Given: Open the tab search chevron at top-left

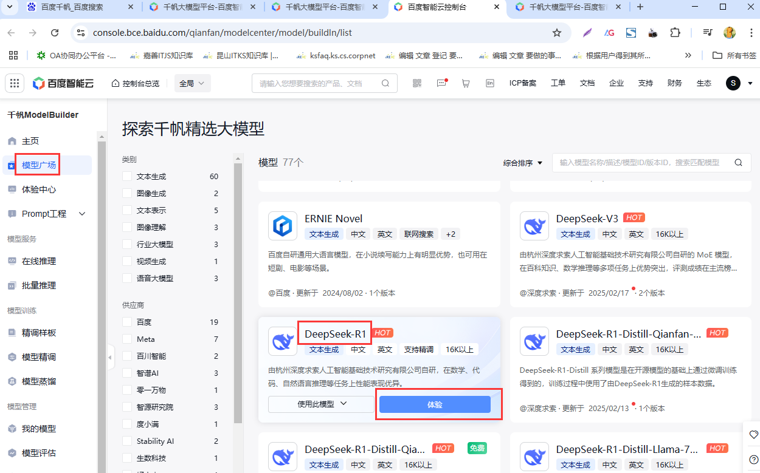Looking at the screenshot, I should 10,7.
